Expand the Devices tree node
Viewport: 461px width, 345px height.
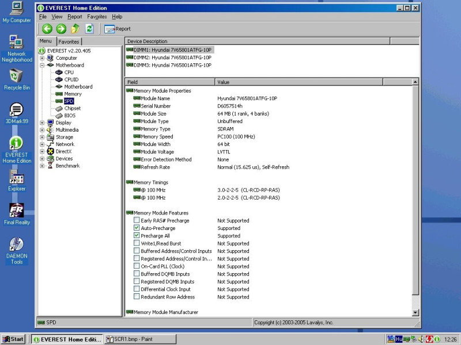pyautogui.click(x=42, y=159)
